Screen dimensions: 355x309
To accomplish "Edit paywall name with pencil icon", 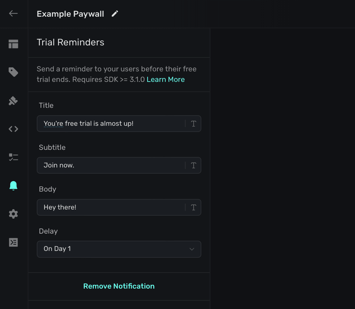I will coord(115,14).
